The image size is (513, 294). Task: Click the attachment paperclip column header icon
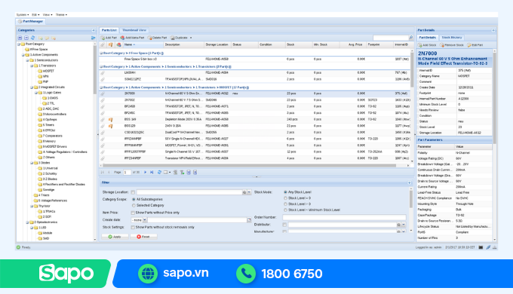coord(103,44)
